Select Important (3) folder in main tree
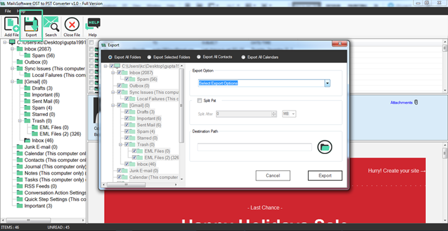This screenshot has width=448, height=231. pos(38,206)
